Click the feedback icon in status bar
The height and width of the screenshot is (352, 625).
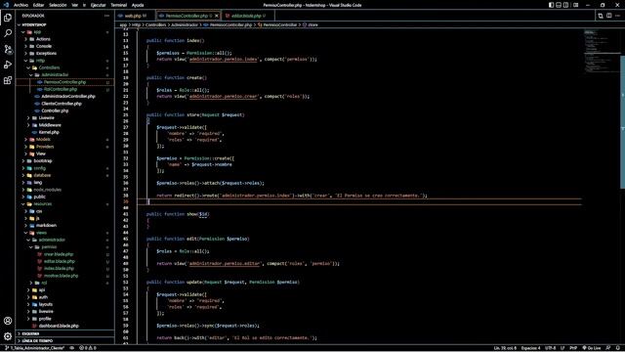tap(608, 348)
